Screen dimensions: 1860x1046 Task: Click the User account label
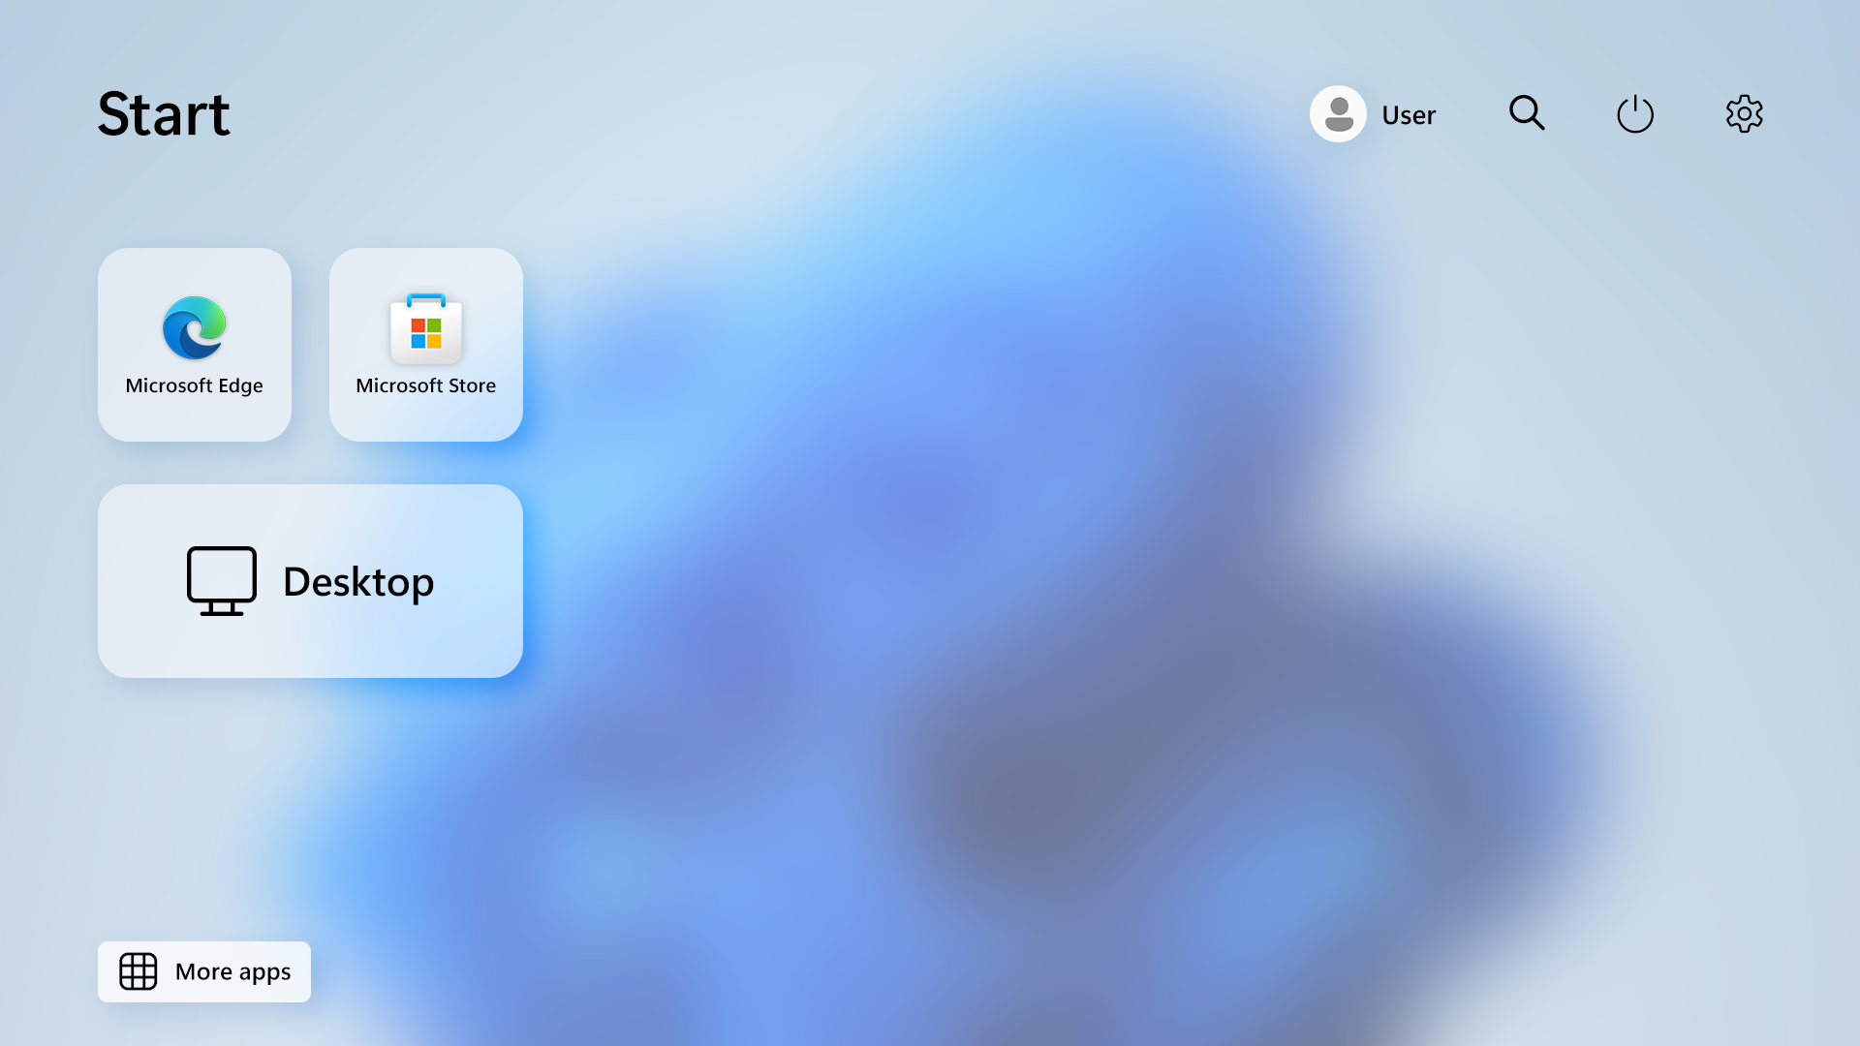(1408, 112)
